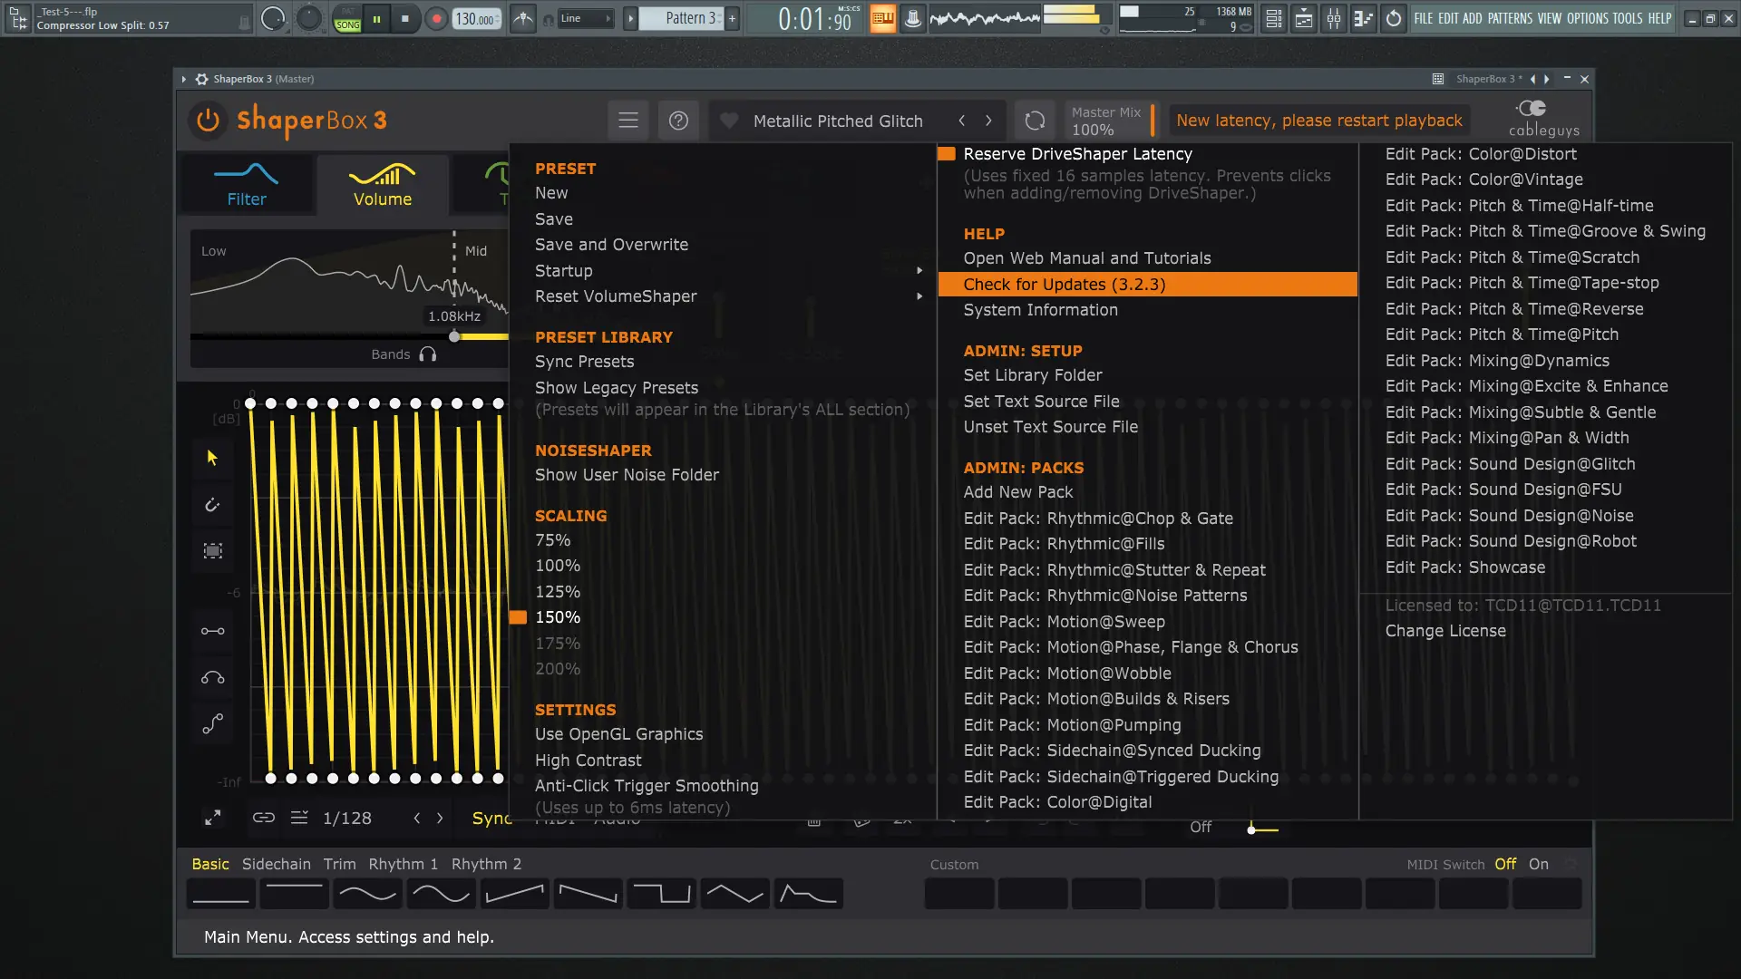Click Change License
1741x979 pixels.
[x=1444, y=631]
